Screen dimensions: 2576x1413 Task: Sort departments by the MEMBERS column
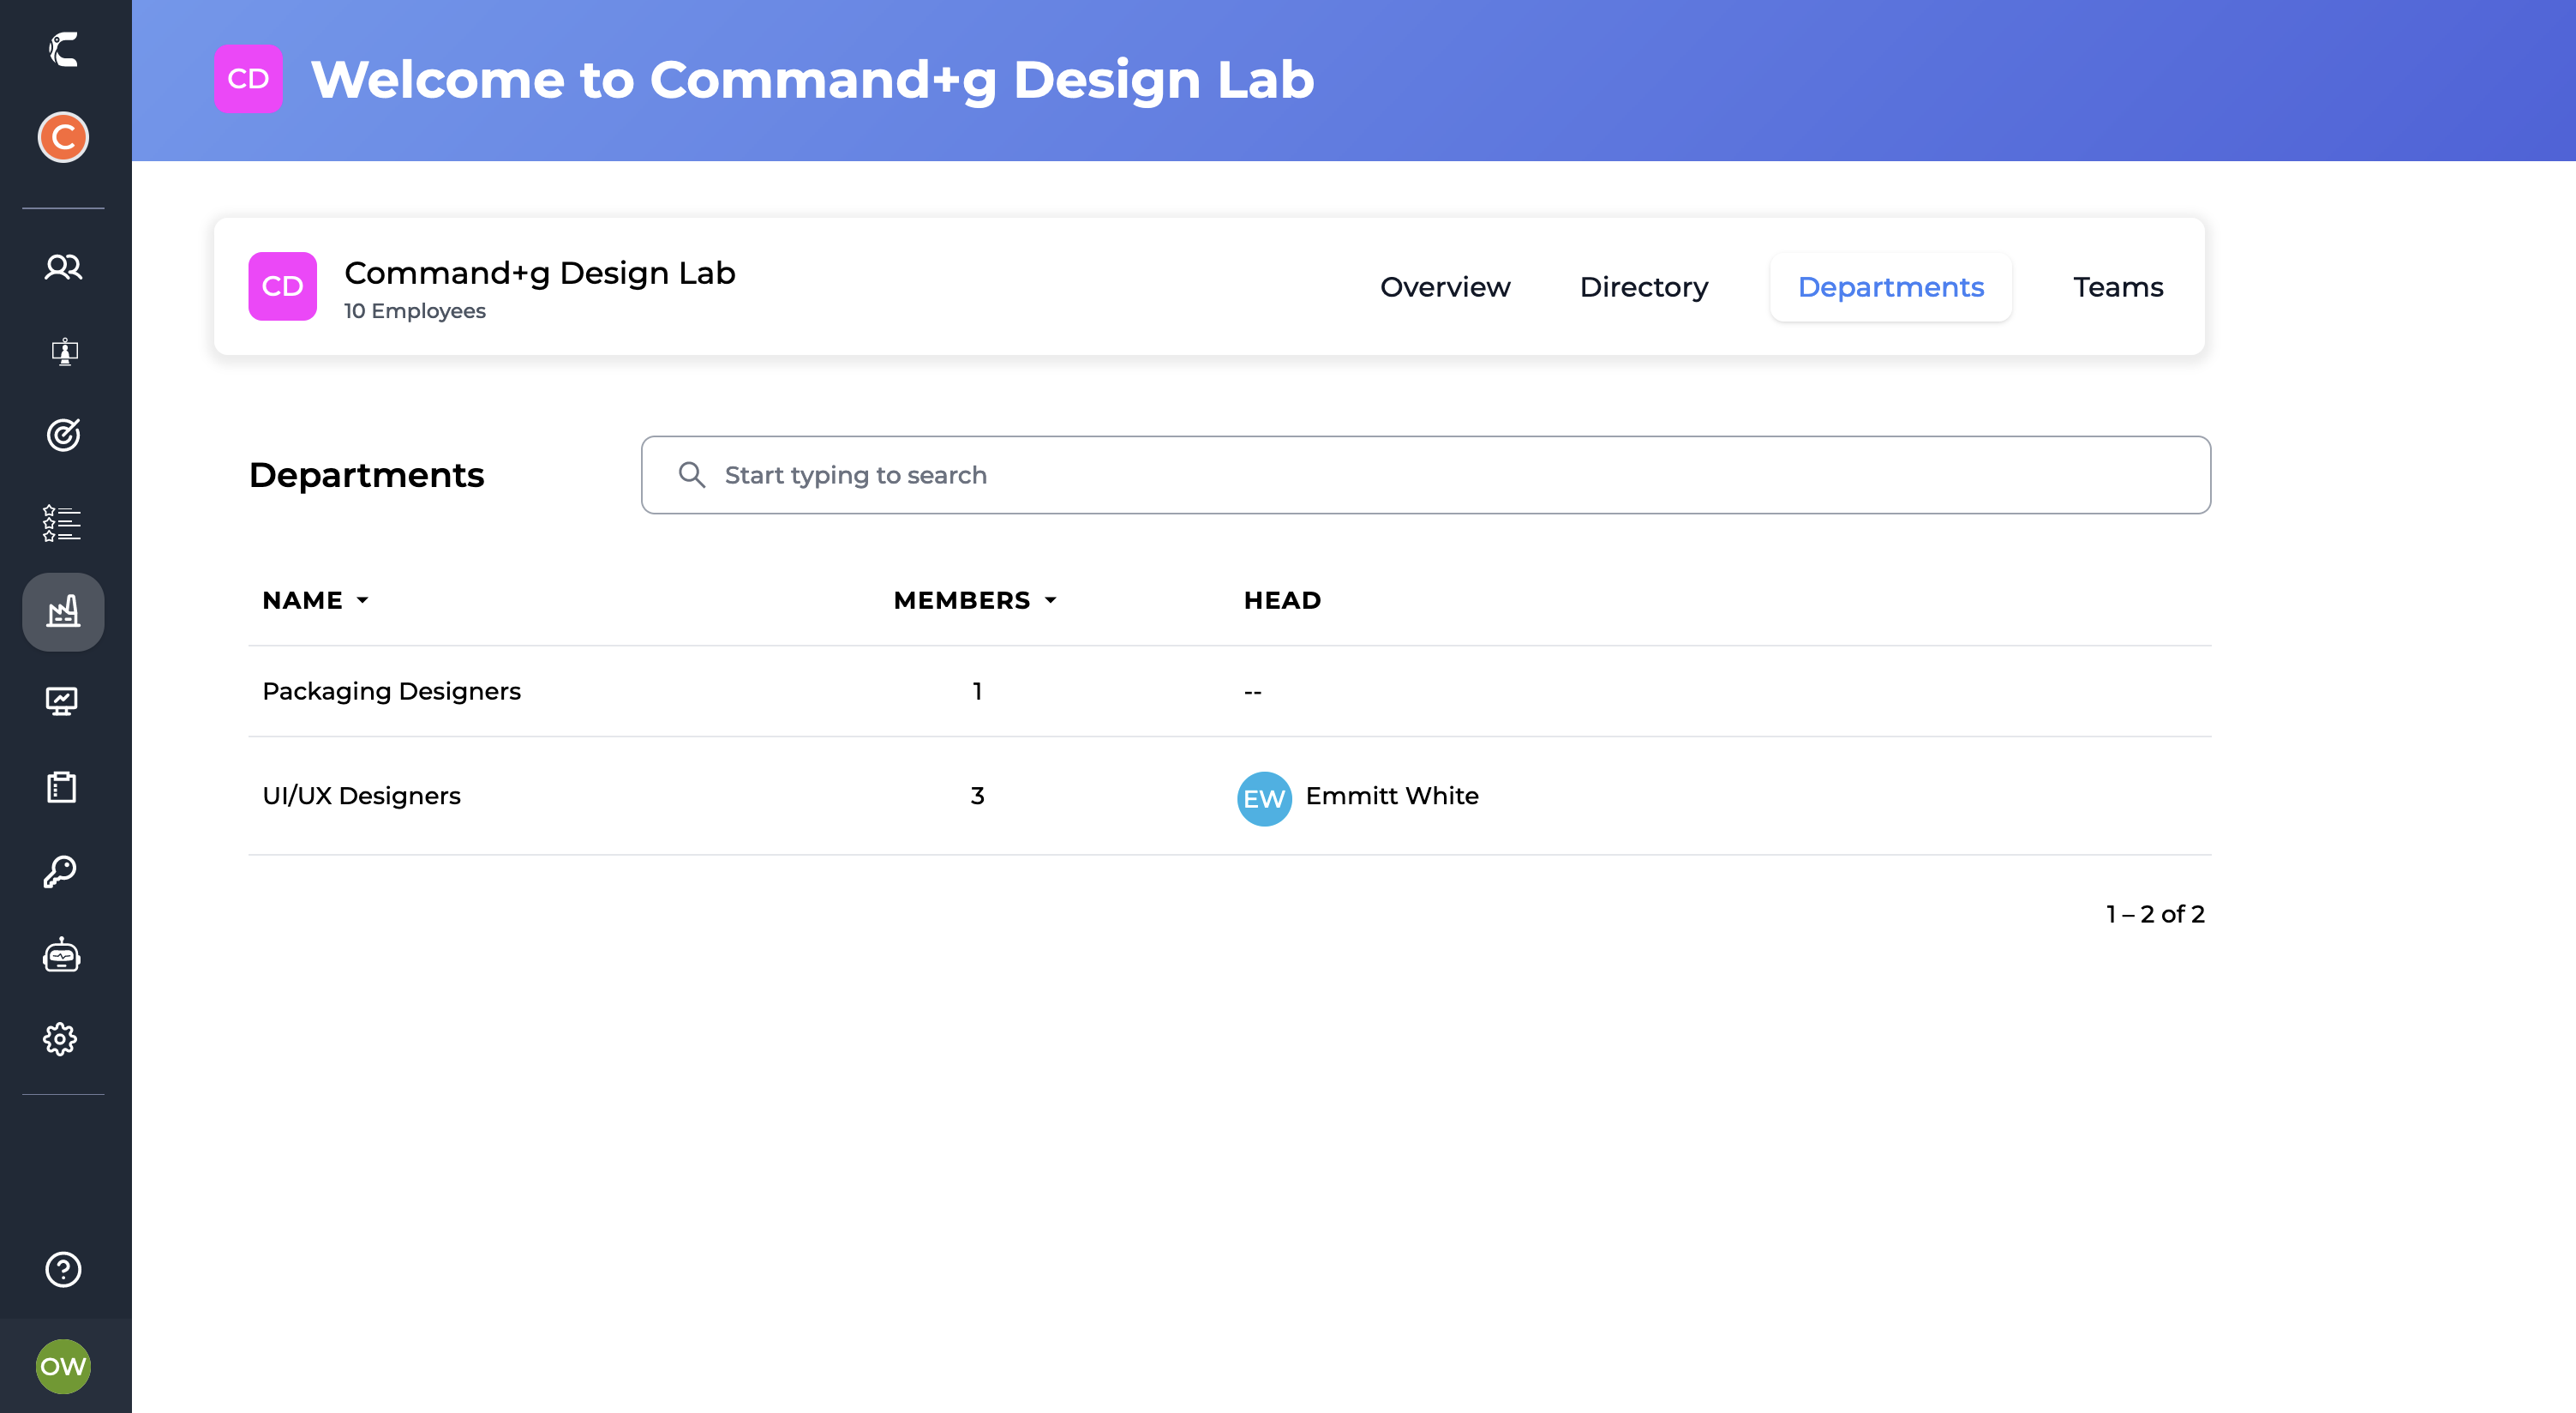[x=975, y=600]
